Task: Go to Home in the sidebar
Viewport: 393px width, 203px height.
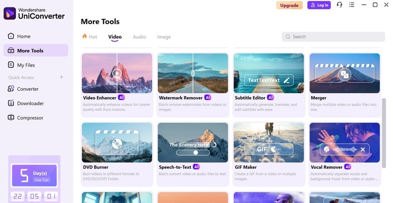Action: 36,36
